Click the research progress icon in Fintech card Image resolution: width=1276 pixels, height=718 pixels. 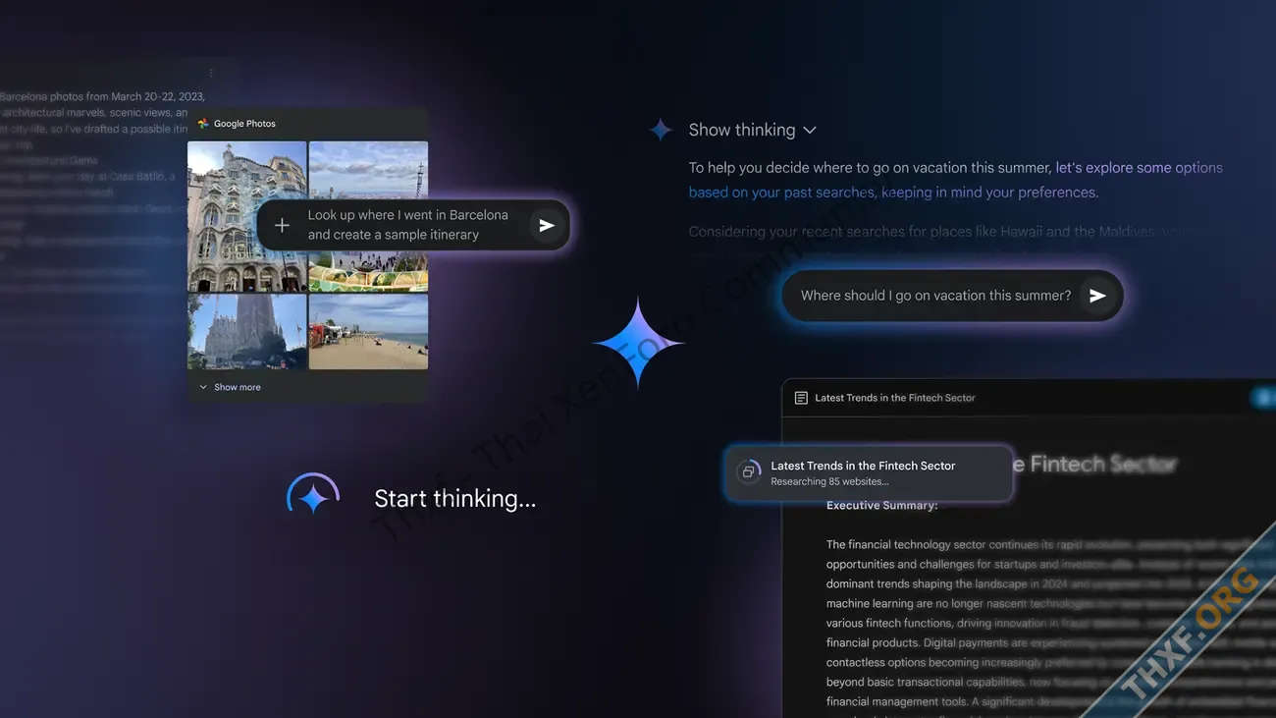pos(748,472)
